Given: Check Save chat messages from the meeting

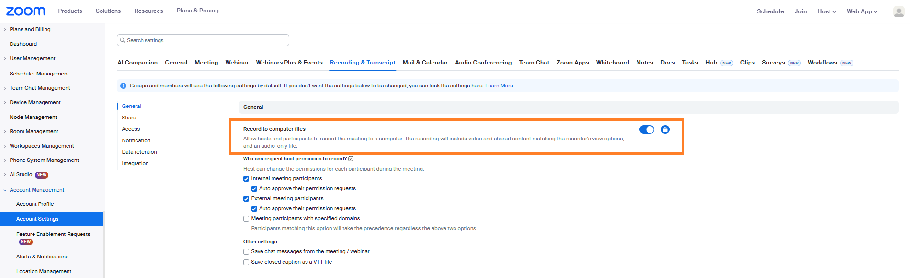Looking at the screenshot, I should tap(246, 252).
